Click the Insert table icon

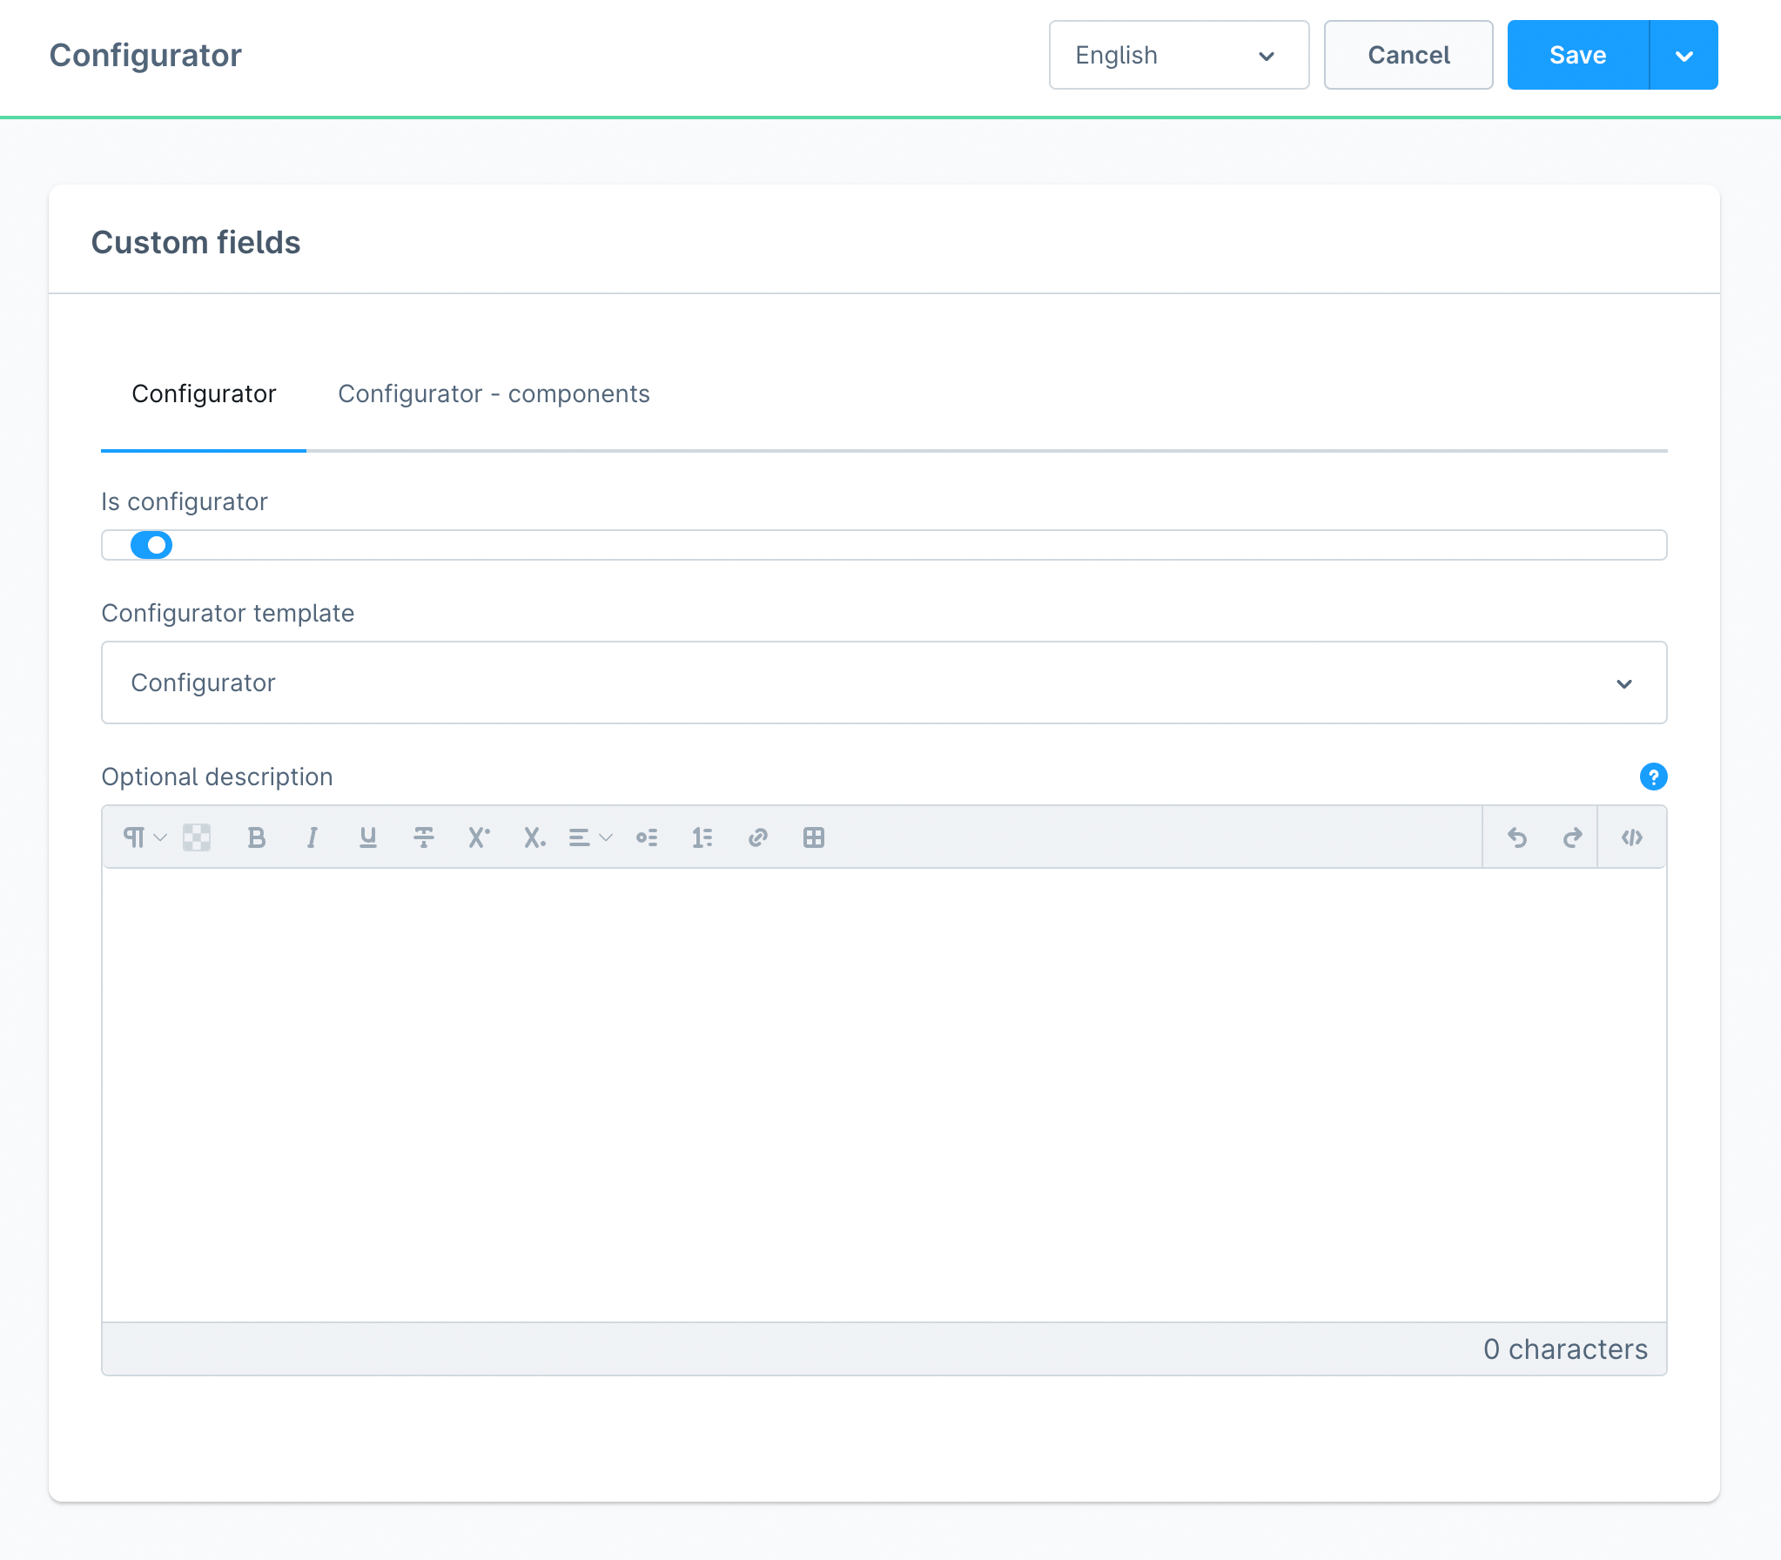pos(812,836)
